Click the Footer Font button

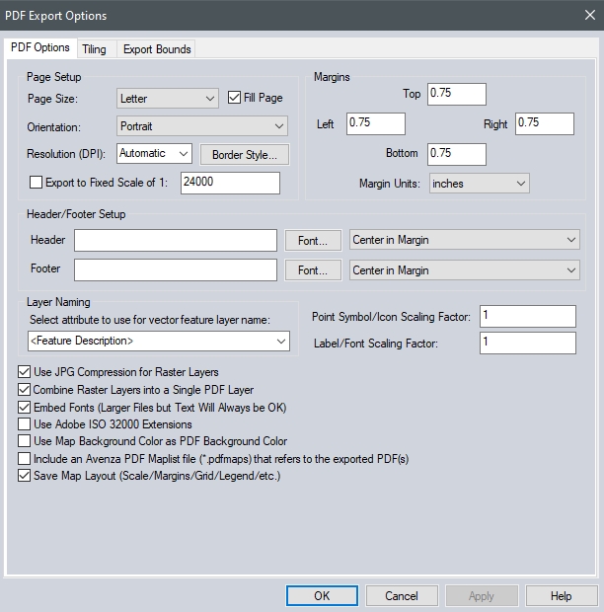[313, 270]
